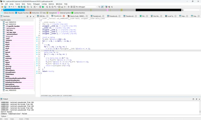Click highlighted toggle icon right of debugger

[x=102, y=7]
